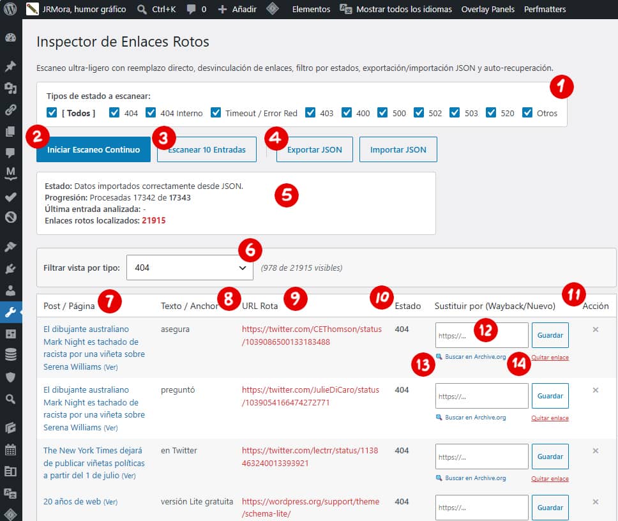Open the Añadir menu in admin bar
The width and height of the screenshot is (618, 521).
(237, 9)
